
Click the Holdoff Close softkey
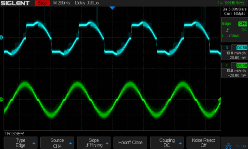coord(130,143)
